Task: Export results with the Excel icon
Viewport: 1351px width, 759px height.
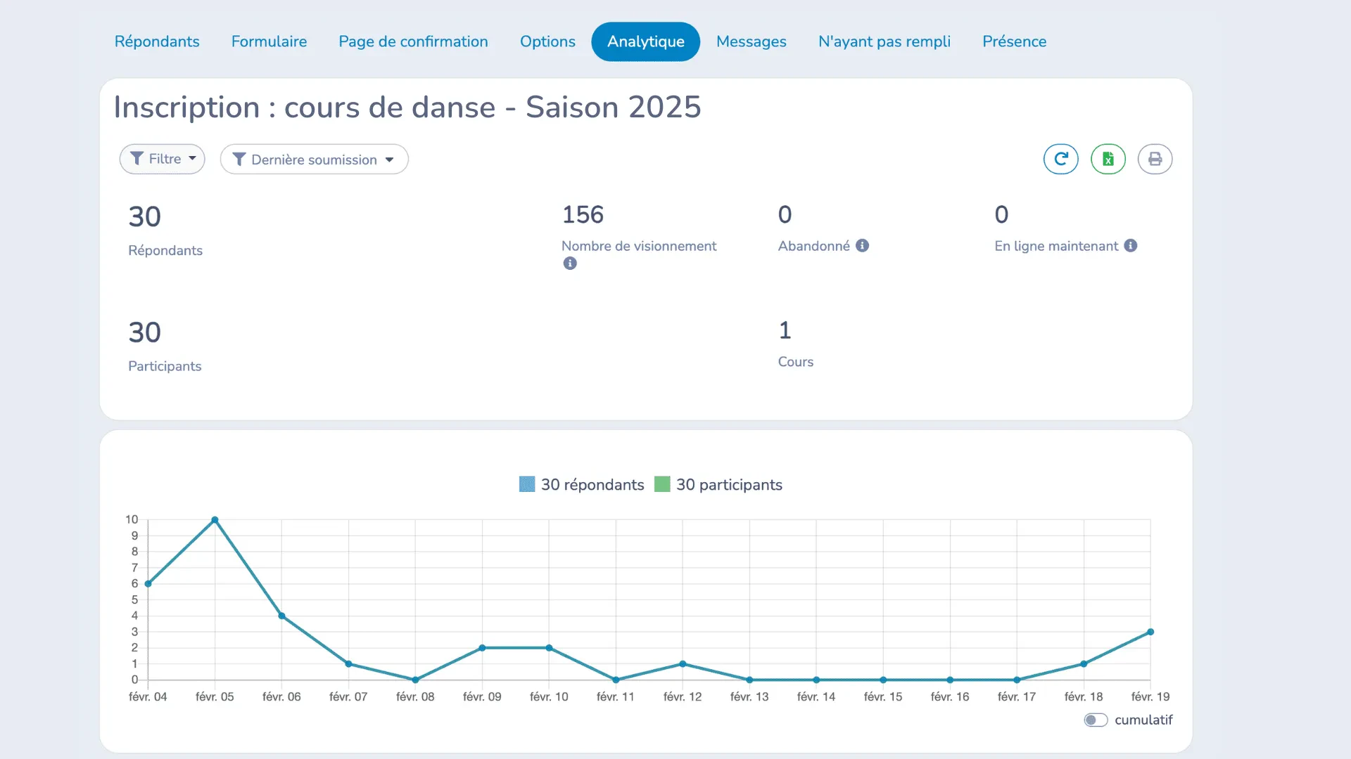Action: [x=1108, y=159]
